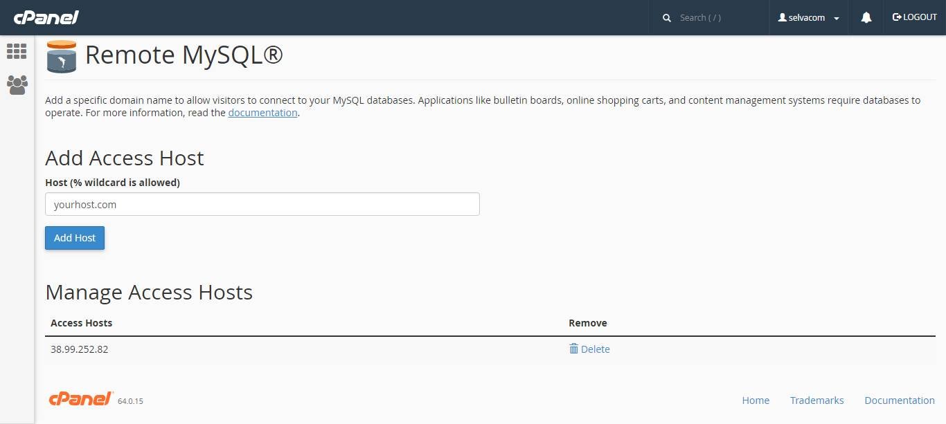Select the 38.99.252.82 host entry
This screenshot has height=424, width=946.
click(x=79, y=349)
